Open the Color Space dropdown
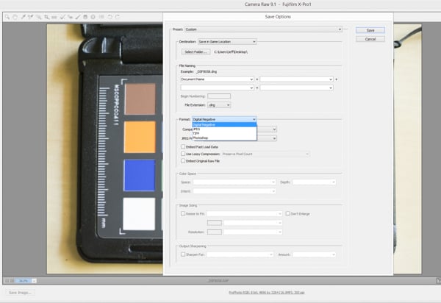The image size is (441, 303). (234, 182)
